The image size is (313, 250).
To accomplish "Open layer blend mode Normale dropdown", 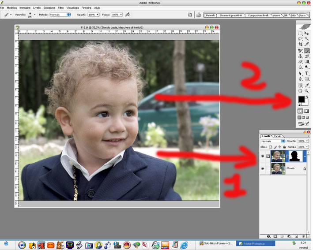I will point(283,141).
